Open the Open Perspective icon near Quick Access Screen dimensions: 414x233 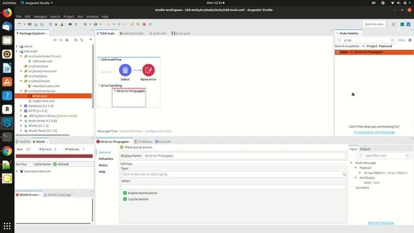pyautogui.click(x=393, y=25)
